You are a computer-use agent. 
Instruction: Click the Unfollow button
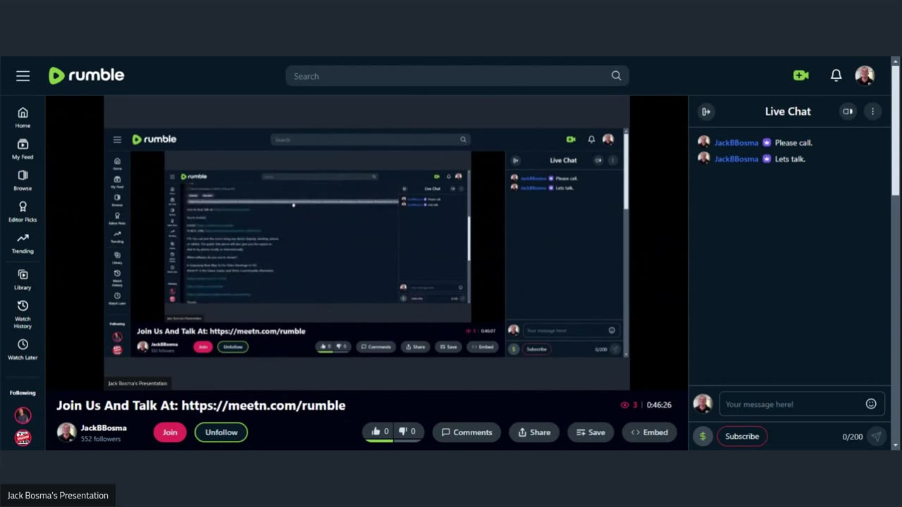pyautogui.click(x=221, y=432)
